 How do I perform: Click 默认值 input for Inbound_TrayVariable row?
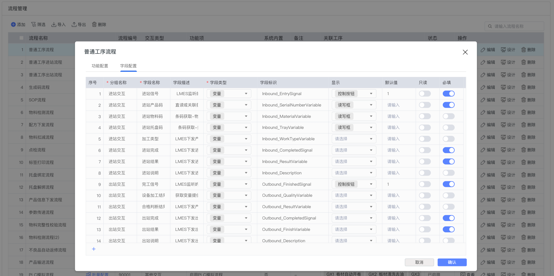point(398,128)
